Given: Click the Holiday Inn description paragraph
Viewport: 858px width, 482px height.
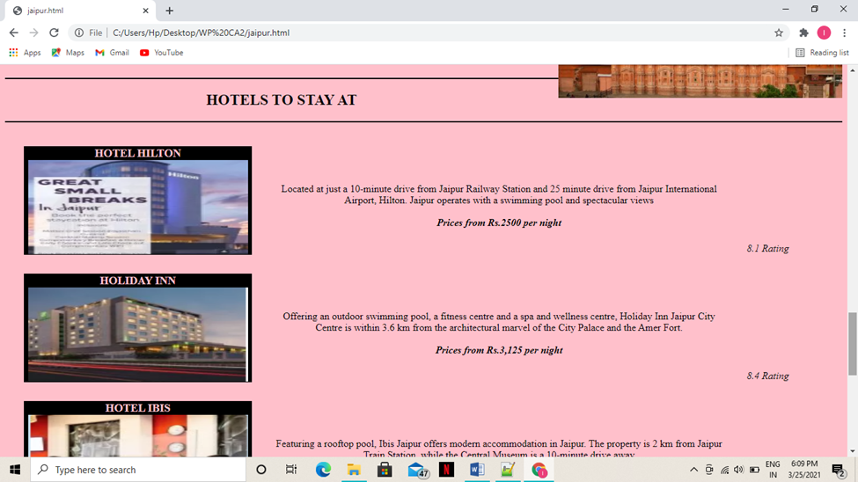Looking at the screenshot, I should 499,322.
